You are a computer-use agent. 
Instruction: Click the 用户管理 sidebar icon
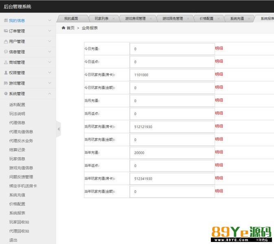[6, 41]
